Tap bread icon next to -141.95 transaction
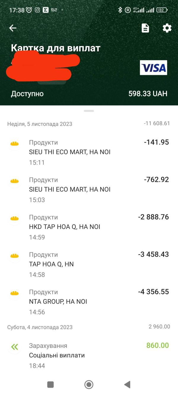Screen dimensions: 178x395 pyautogui.click(x=15, y=144)
